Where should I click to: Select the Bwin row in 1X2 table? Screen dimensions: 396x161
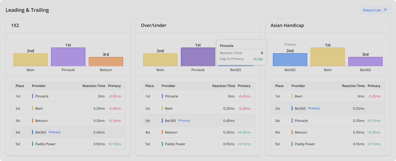point(68,108)
